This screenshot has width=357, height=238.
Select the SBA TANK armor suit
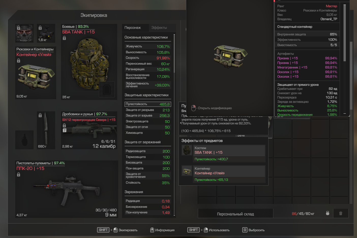(x=89, y=62)
